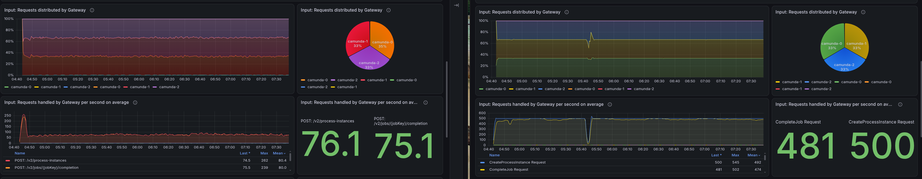This screenshot has width=922, height=179.
Task: Select CreateProcessInstance Request label in right legend table
Action: (518, 163)
